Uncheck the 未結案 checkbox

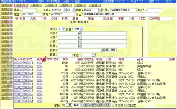tap(113, 105)
